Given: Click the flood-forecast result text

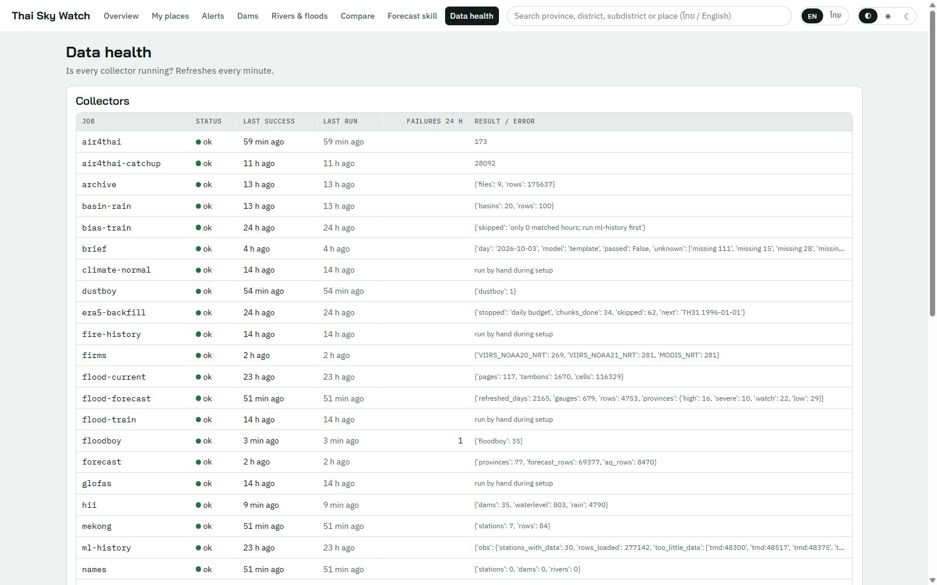Looking at the screenshot, I should click(649, 398).
